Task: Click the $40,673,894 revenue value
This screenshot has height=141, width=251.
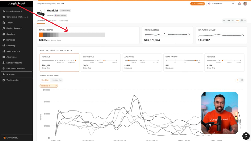Action: pyautogui.click(x=152, y=40)
